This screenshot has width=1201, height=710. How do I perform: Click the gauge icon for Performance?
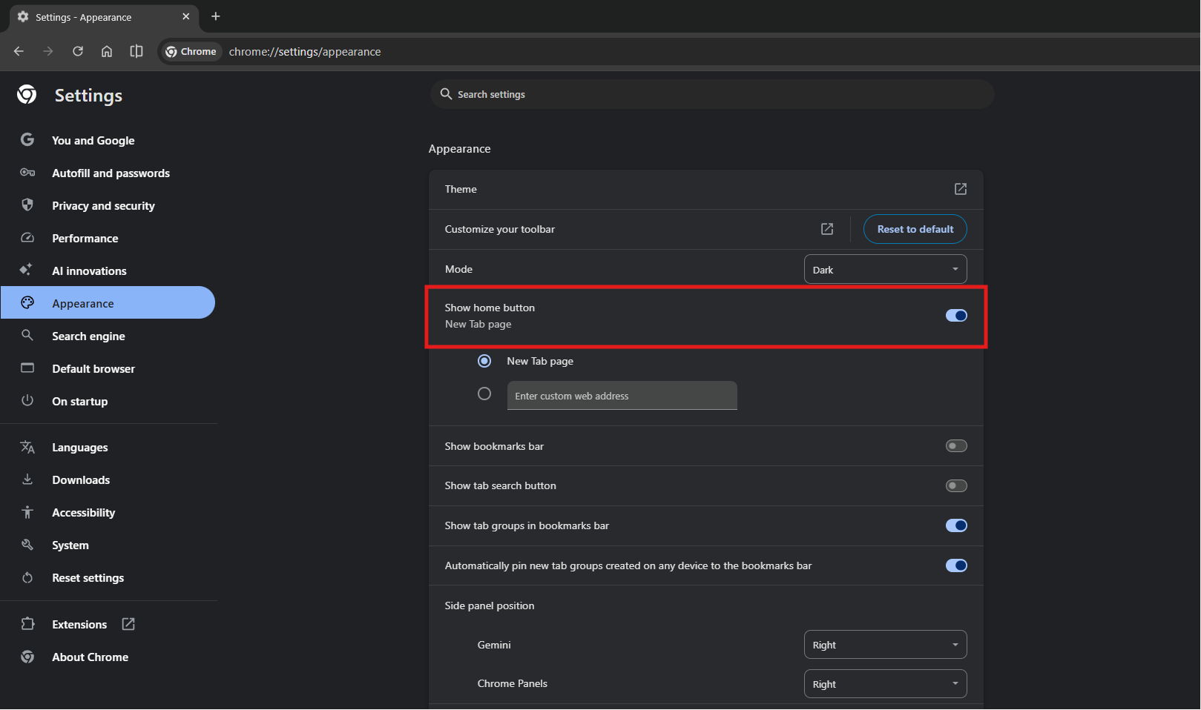point(27,238)
